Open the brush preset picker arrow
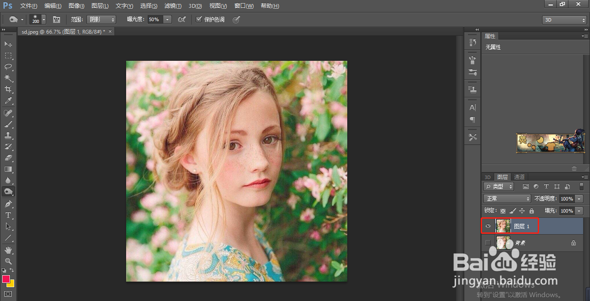The width and height of the screenshot is (590, 301). 44,19
